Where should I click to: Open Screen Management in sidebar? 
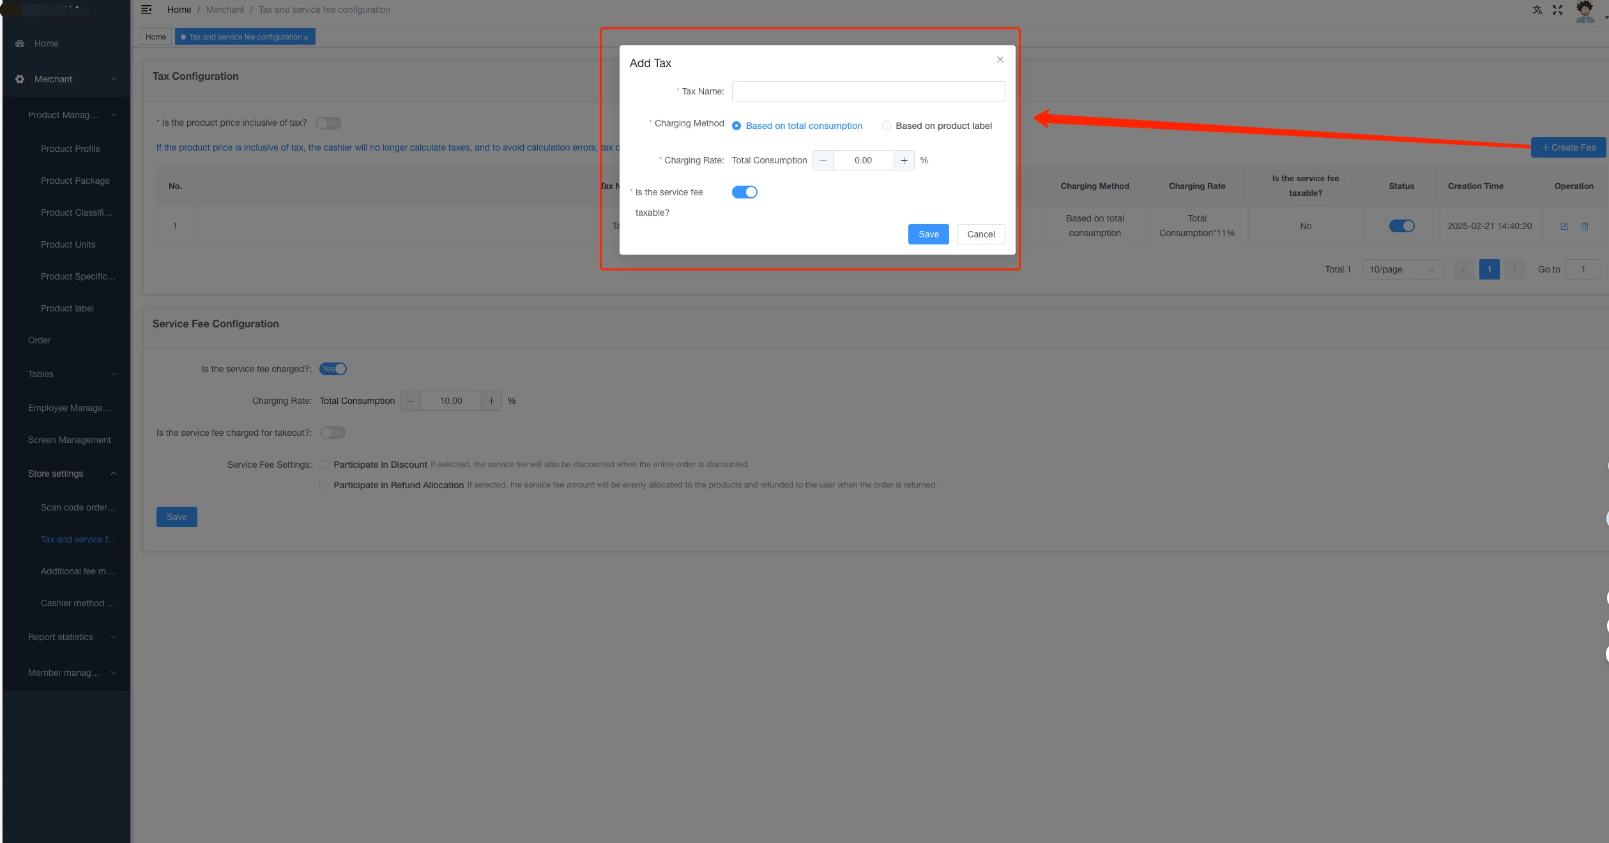69,440
